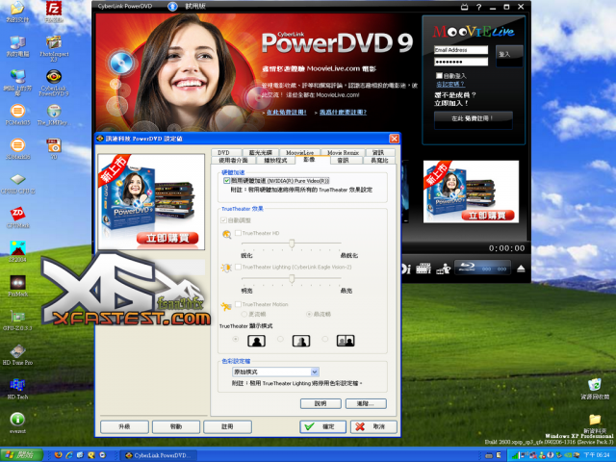Adjust the TrueTheater Lighting brightness slider
Image resolution: width=616 pixels, height=462 pixels.
tap(292, 278)
